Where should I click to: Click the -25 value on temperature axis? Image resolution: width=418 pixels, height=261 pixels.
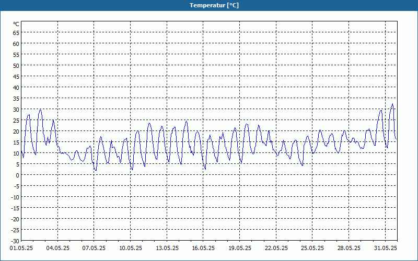click(14, 230)
